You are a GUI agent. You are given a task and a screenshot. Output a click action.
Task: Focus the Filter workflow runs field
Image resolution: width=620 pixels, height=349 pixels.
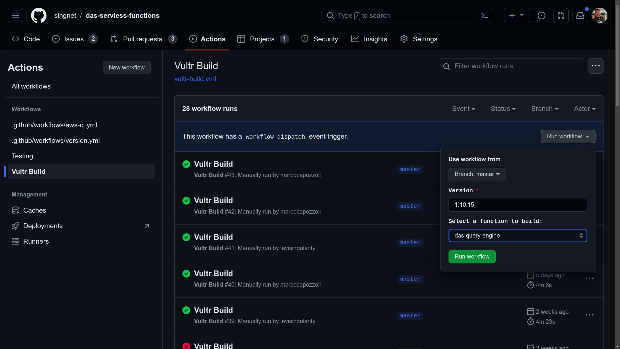tap(511, 66)
